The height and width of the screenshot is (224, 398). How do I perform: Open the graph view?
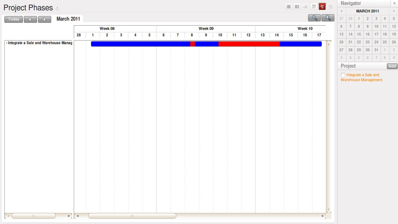(305, 6)
